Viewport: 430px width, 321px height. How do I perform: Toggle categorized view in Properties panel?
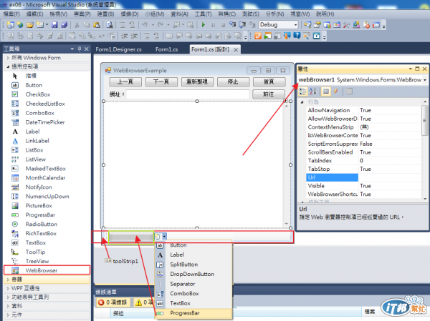[x=302, y=91]
